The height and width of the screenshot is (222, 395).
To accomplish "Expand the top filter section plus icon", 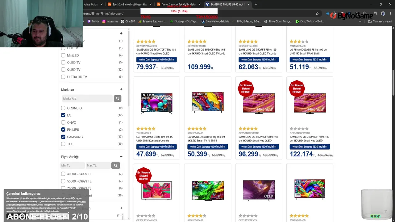I will tap(121, 33).
